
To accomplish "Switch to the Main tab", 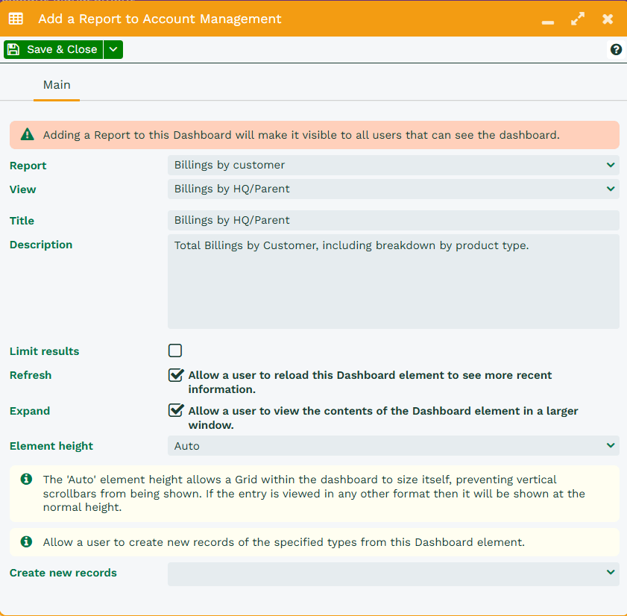I will point(57,85).
